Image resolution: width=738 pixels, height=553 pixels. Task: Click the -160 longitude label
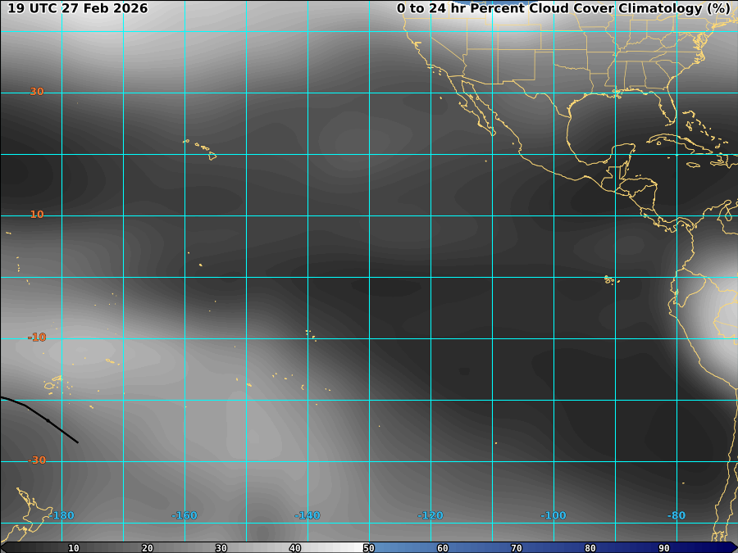[x=184, y=515]
